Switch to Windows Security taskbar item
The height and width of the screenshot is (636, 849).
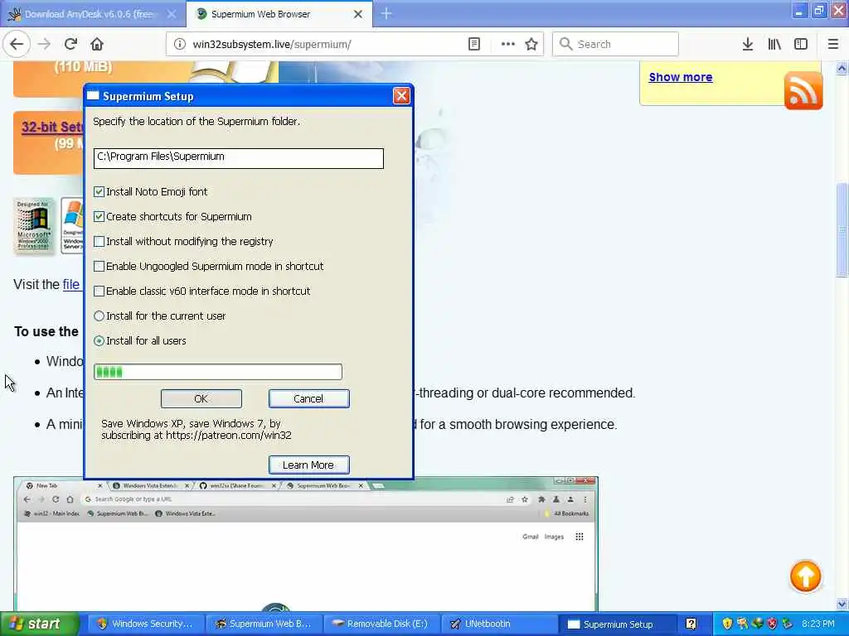coord(145,624)
